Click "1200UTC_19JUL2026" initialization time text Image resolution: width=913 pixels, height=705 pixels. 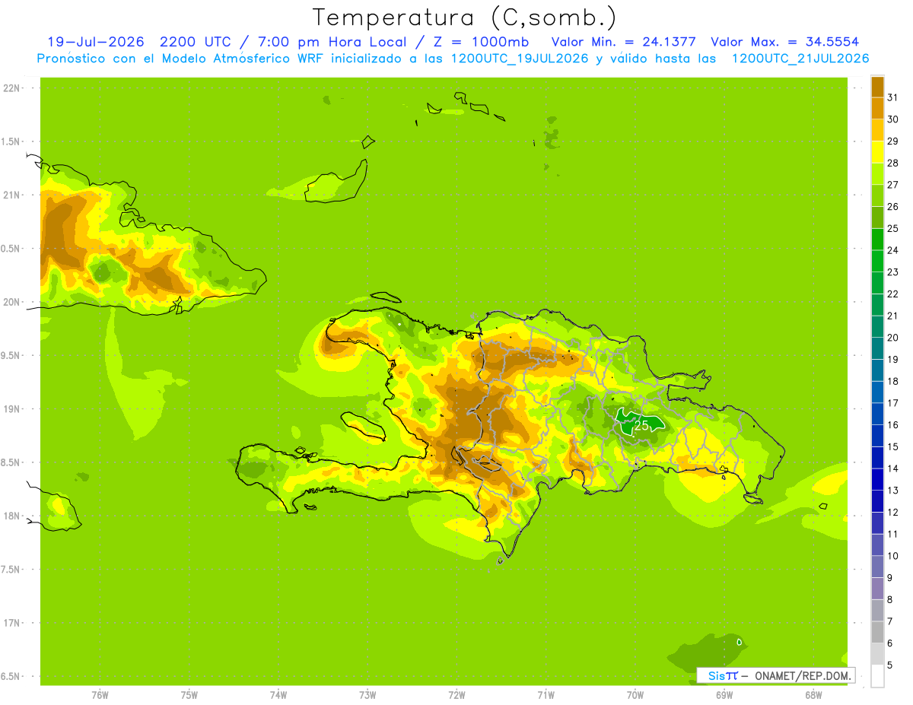(520, 59)
